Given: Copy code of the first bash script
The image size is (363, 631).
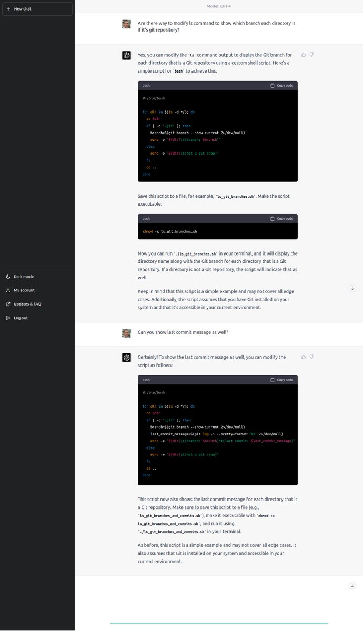Looking at the screenshot, I should [281, 85].
